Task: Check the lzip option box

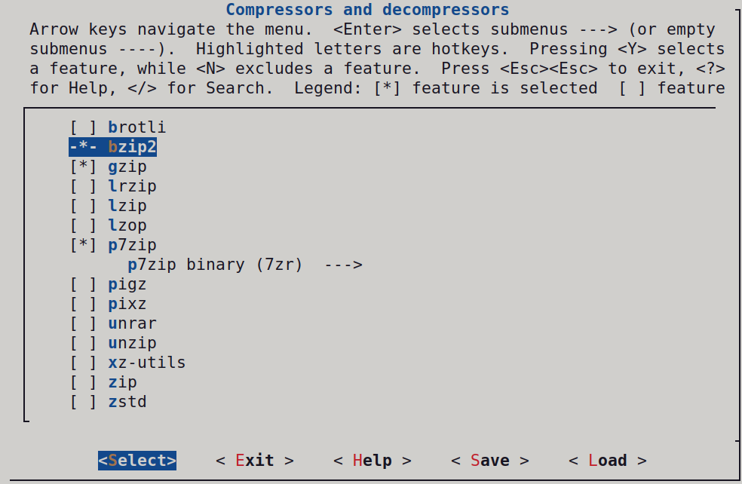Action: click(83, 206)
